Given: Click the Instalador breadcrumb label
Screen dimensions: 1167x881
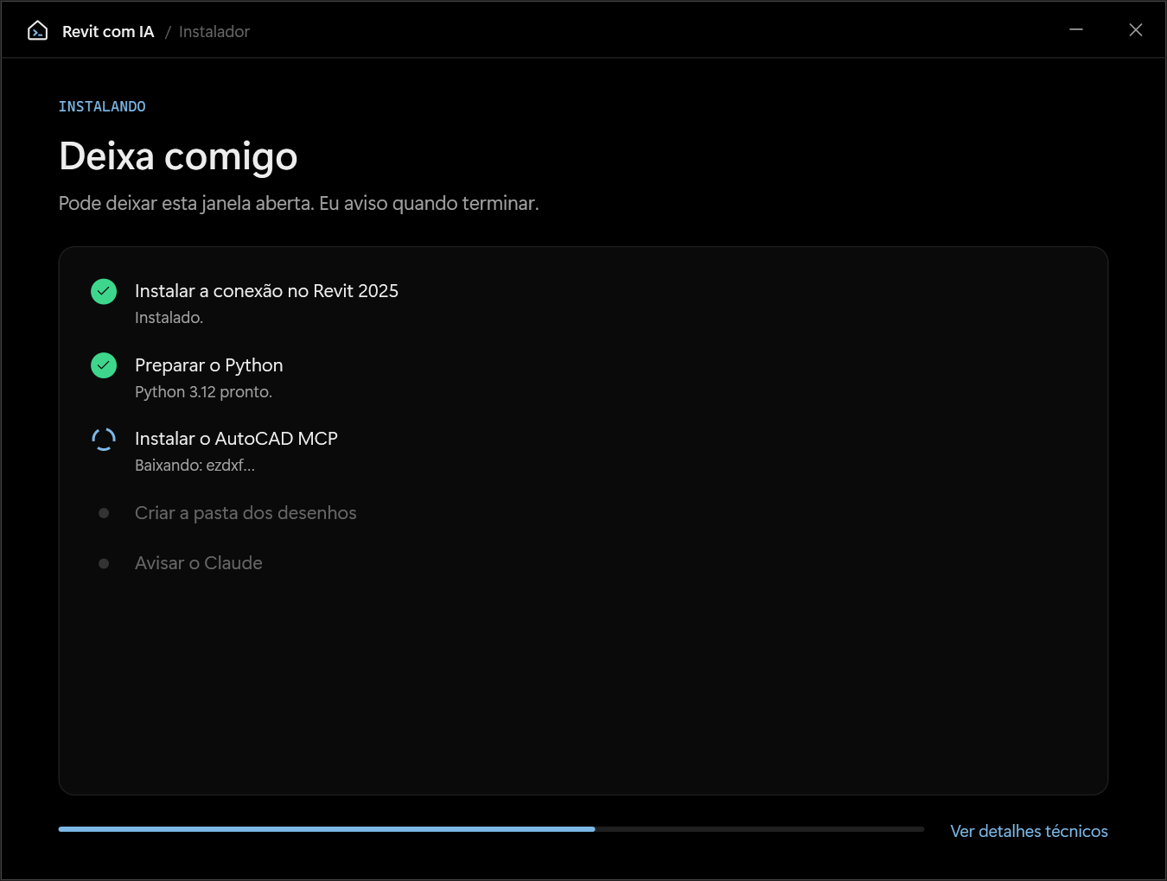Looking at the screenshot, I should (214, 32).
